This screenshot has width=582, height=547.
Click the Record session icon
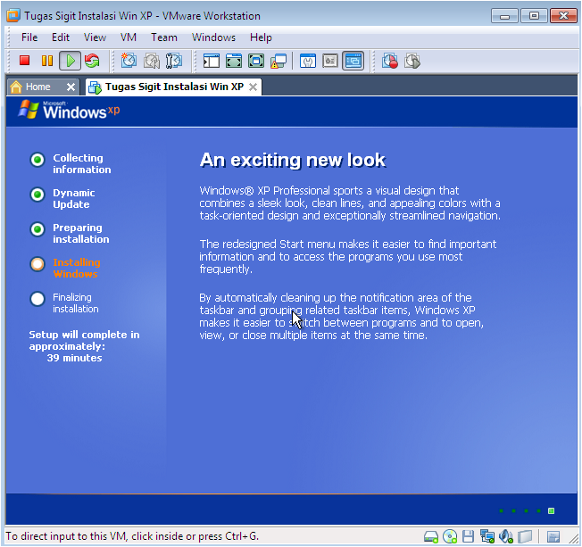click(x=390, y=61)
